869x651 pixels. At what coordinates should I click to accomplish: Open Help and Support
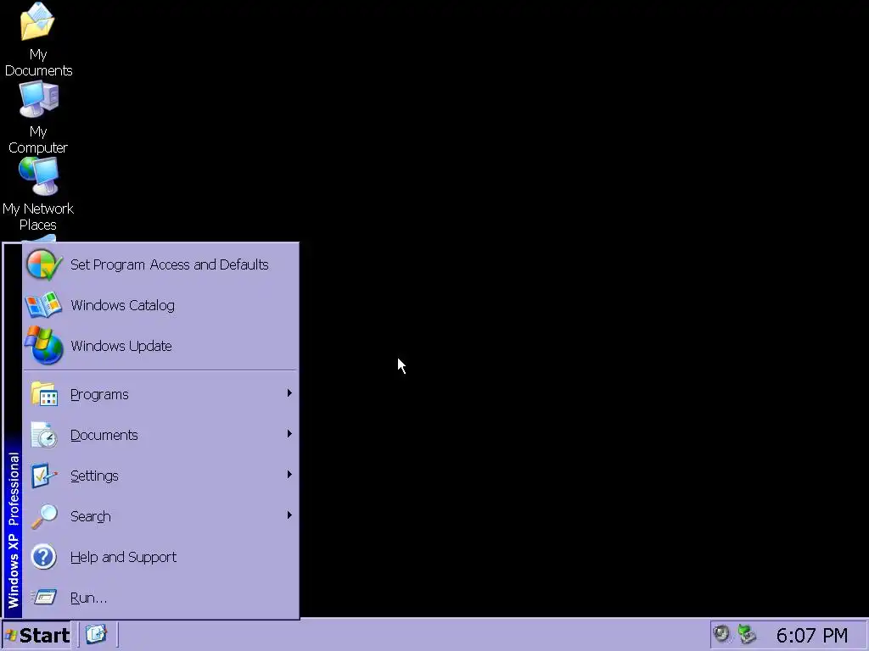point(160,557)
